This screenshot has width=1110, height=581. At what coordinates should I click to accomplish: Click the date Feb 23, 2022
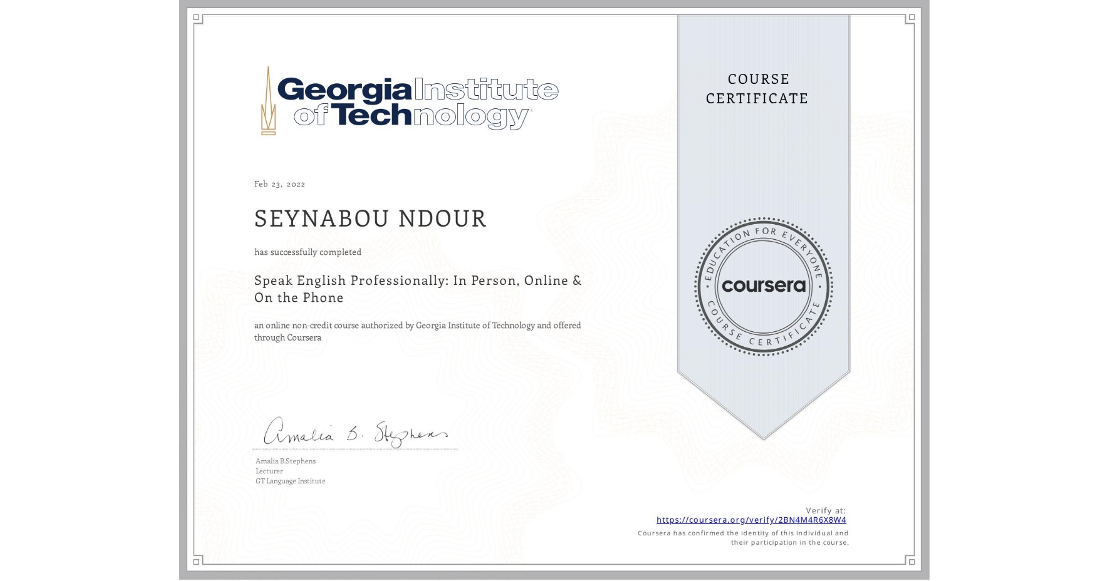[279, 183]
